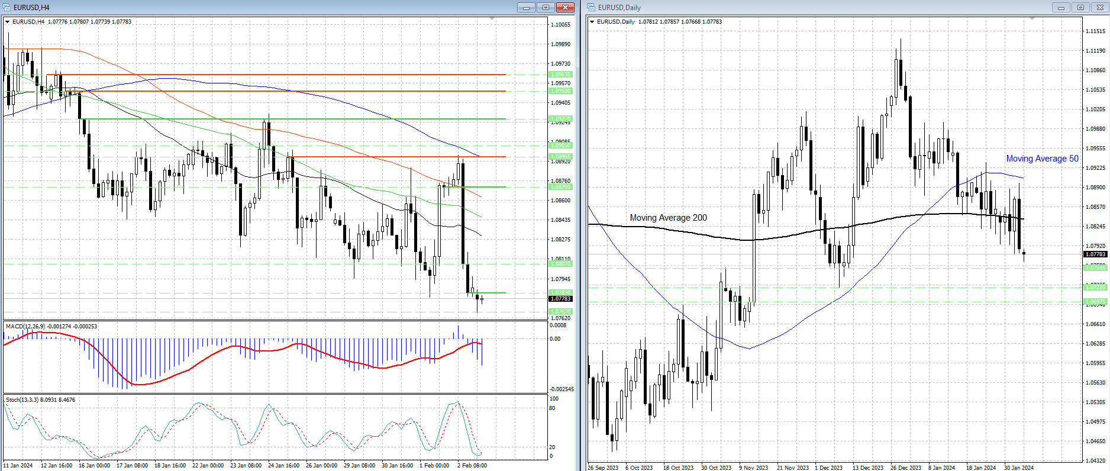Select the 1.07545 price tag on Daily chart
Image resolution: width=1110 pixels, height=471 pixels.
(x=1095, y=268)
